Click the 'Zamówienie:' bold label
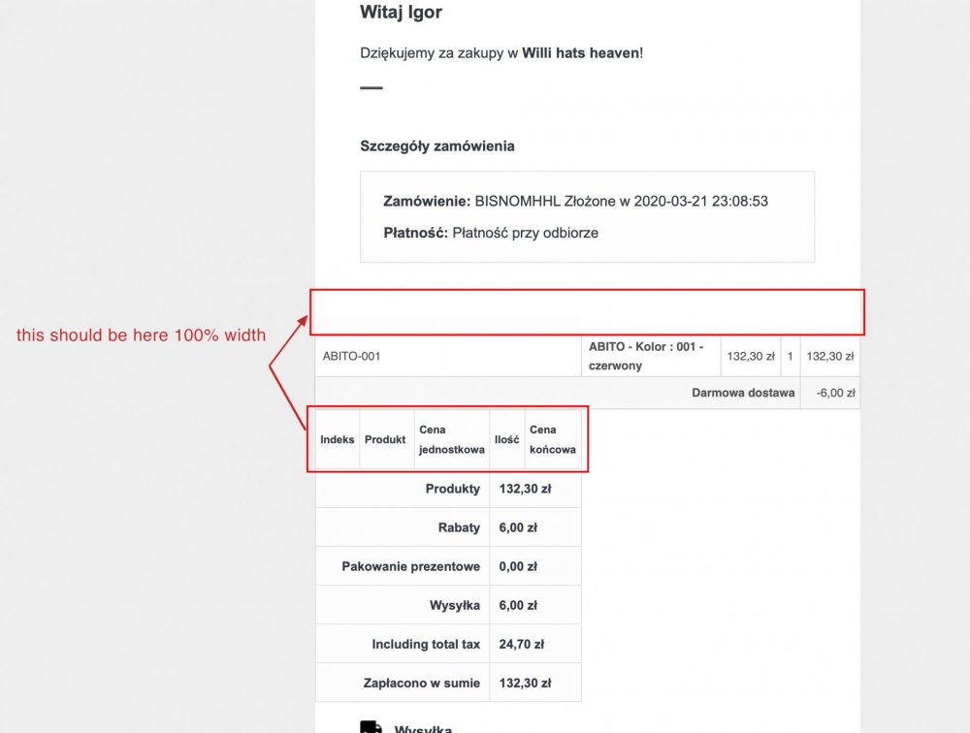970x733 pixels. [x=427, y=201]
